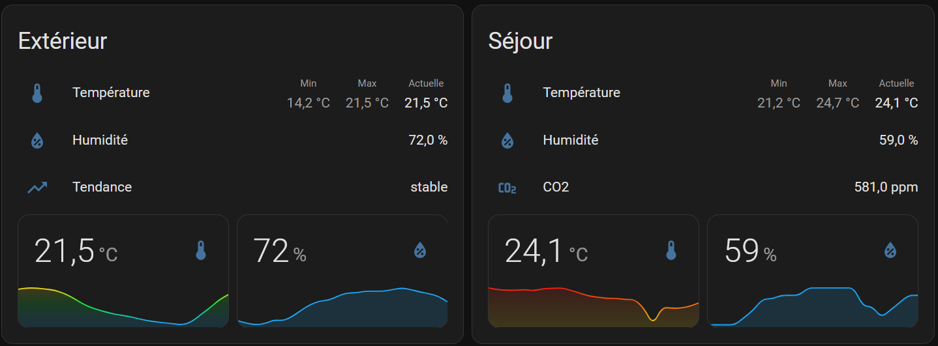The image size is (938, 346).
Task: Open the Séjour 24,1 °C temperature graph
Action: pyautogui.click(x=594, y=271)
